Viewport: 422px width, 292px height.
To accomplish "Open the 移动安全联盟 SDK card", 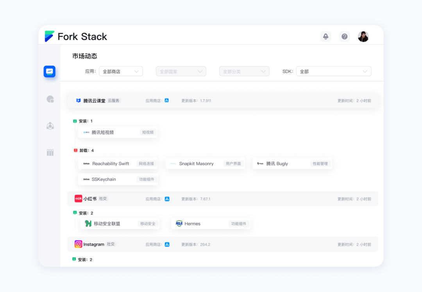I will pyautogui.click(x=120, y=223).
